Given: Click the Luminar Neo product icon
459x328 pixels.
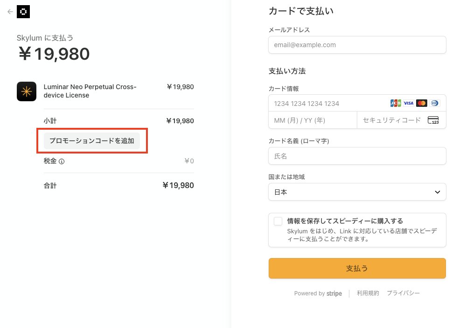Looking at the screenshot, I should click(27, 91).
